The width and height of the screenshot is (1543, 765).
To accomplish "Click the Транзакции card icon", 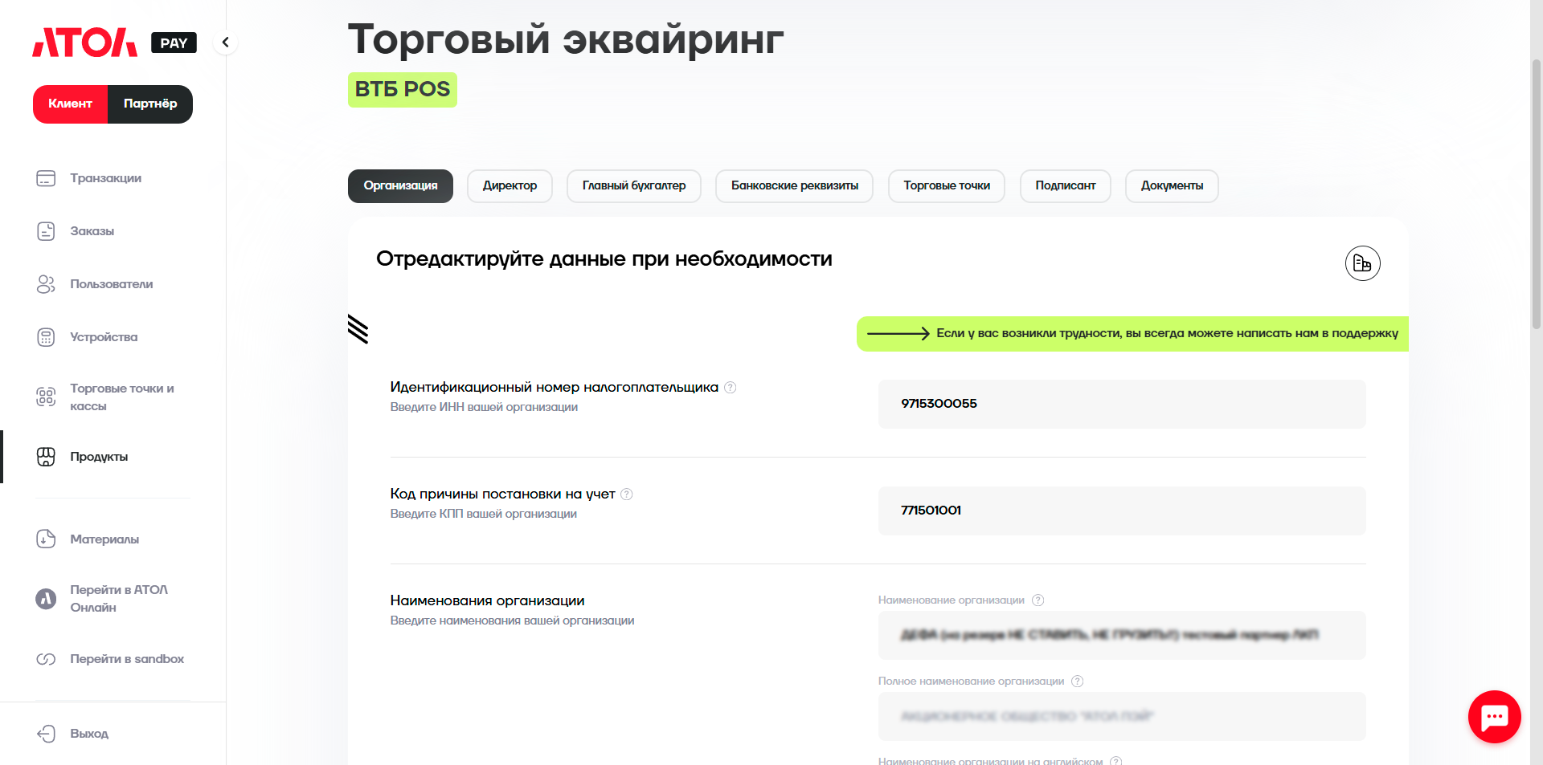I will point(46,178).
